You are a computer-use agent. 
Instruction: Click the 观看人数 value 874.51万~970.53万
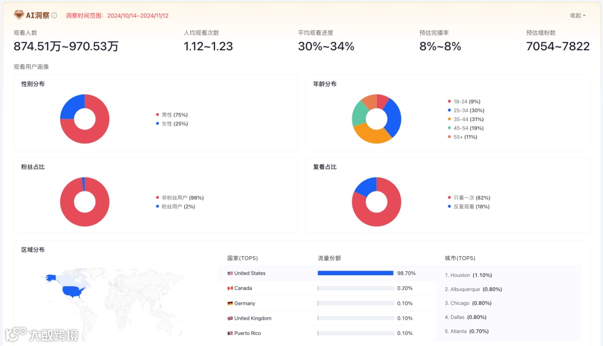point(66,46)
